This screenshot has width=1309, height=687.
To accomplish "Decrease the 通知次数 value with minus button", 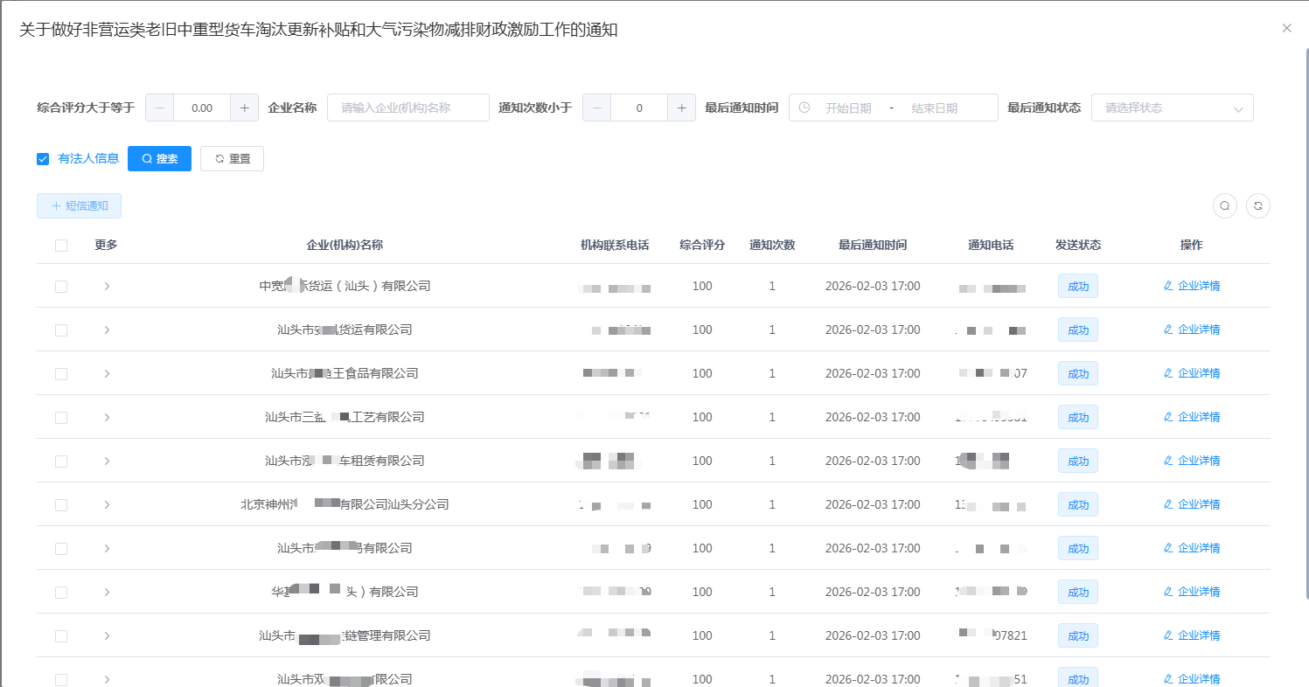I will pos(596,108).
